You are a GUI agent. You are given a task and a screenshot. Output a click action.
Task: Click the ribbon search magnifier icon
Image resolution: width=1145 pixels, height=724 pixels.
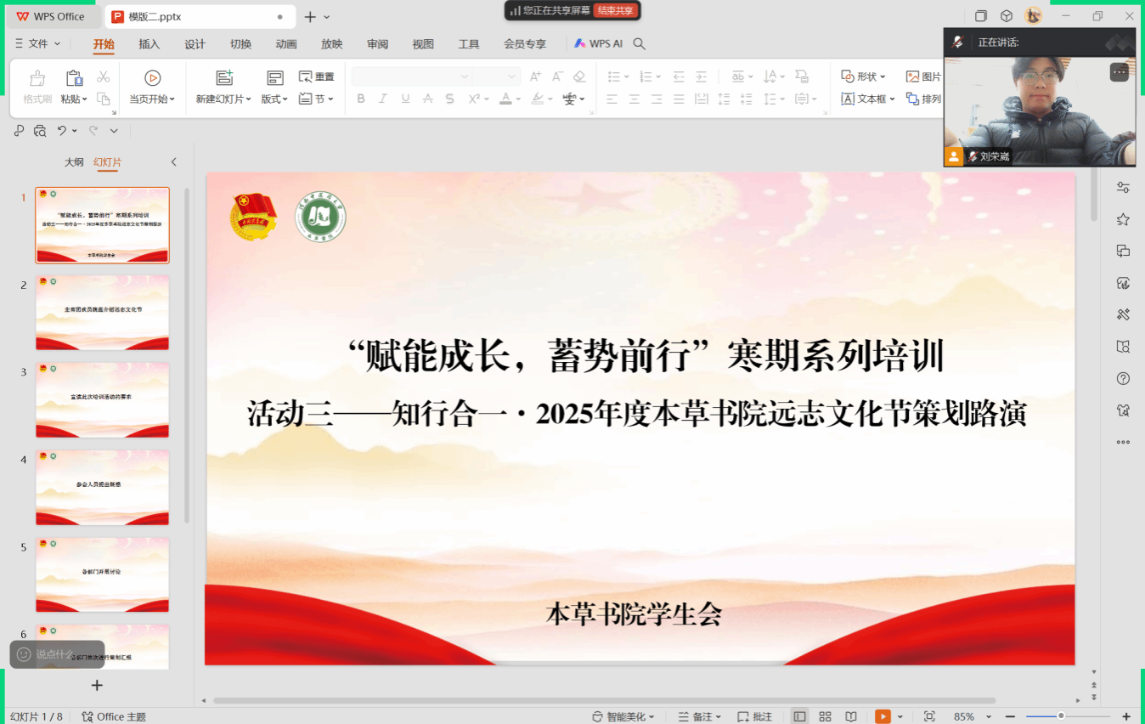tap(640, 44)
